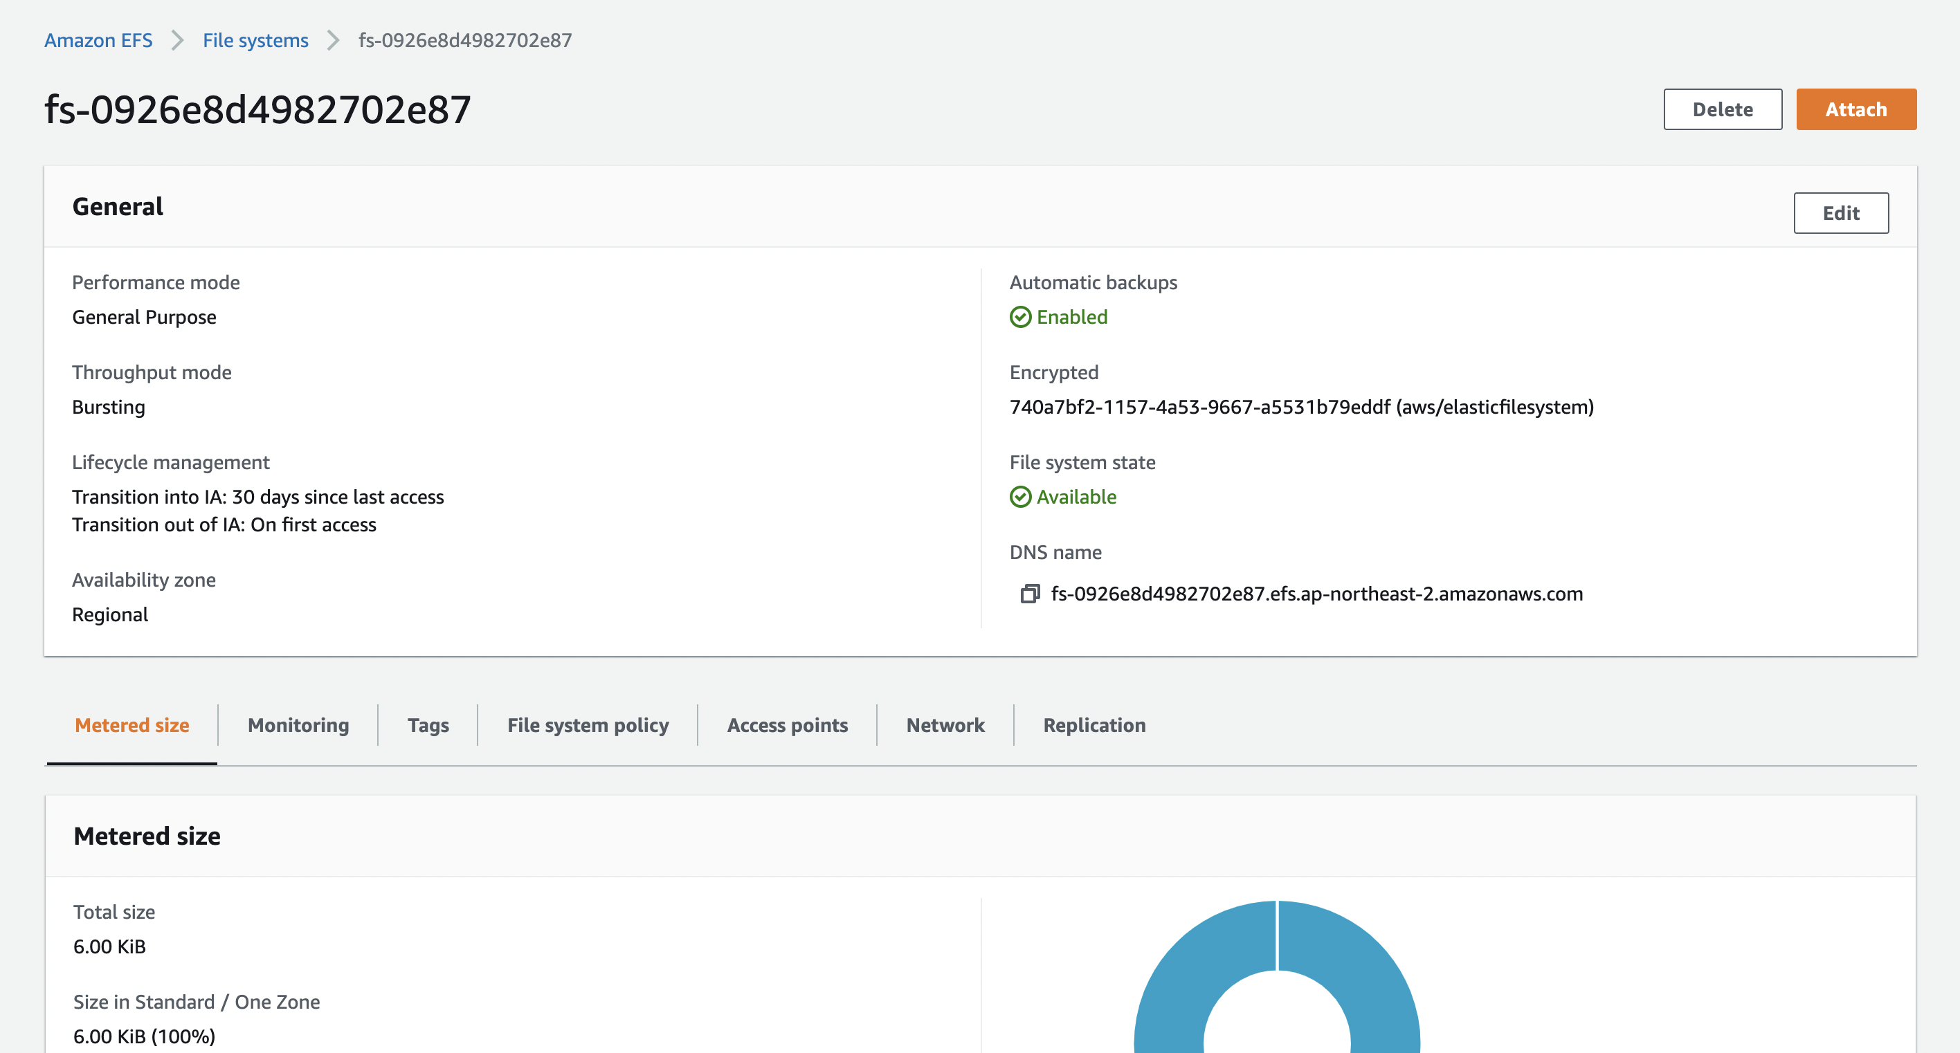Click the orange Attach button
This screenshot has width=1960, height=1053.
pyautogui.click(x=1855, y=109)
